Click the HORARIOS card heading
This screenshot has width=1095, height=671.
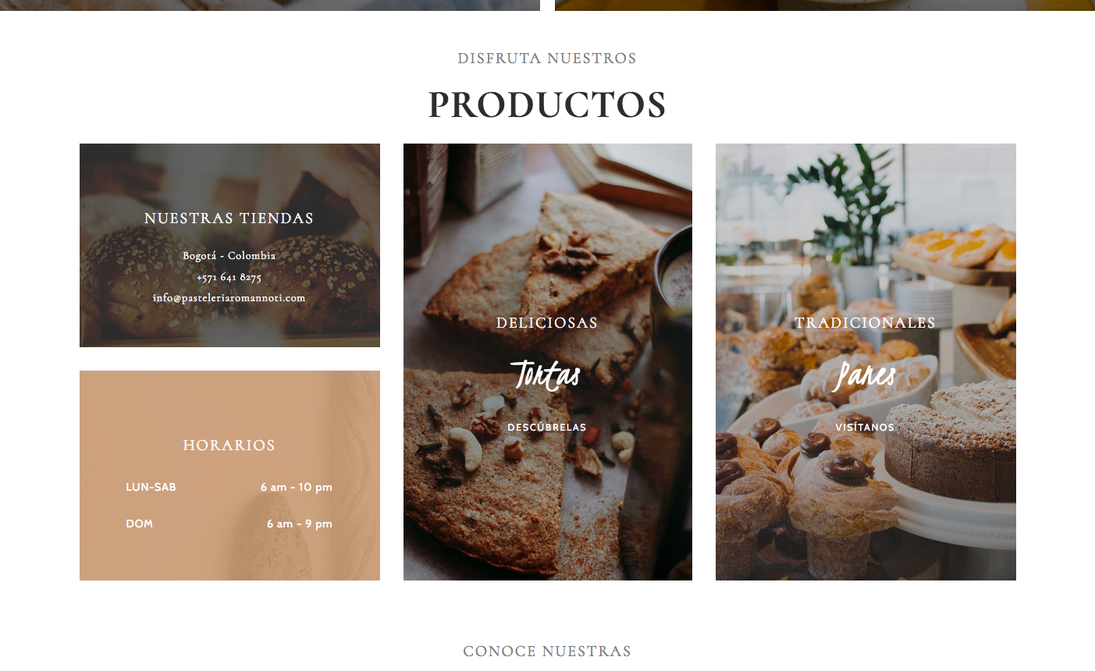coord(229,446)
